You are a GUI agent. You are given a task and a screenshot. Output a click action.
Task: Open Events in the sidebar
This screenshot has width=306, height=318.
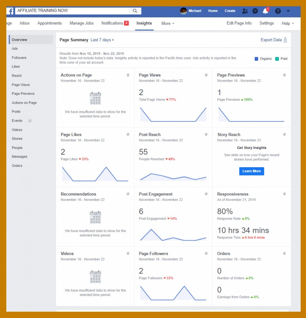(17, 121)
